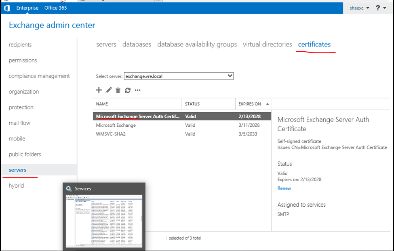Click the Renew certificate link

click(x=284, y=188)
